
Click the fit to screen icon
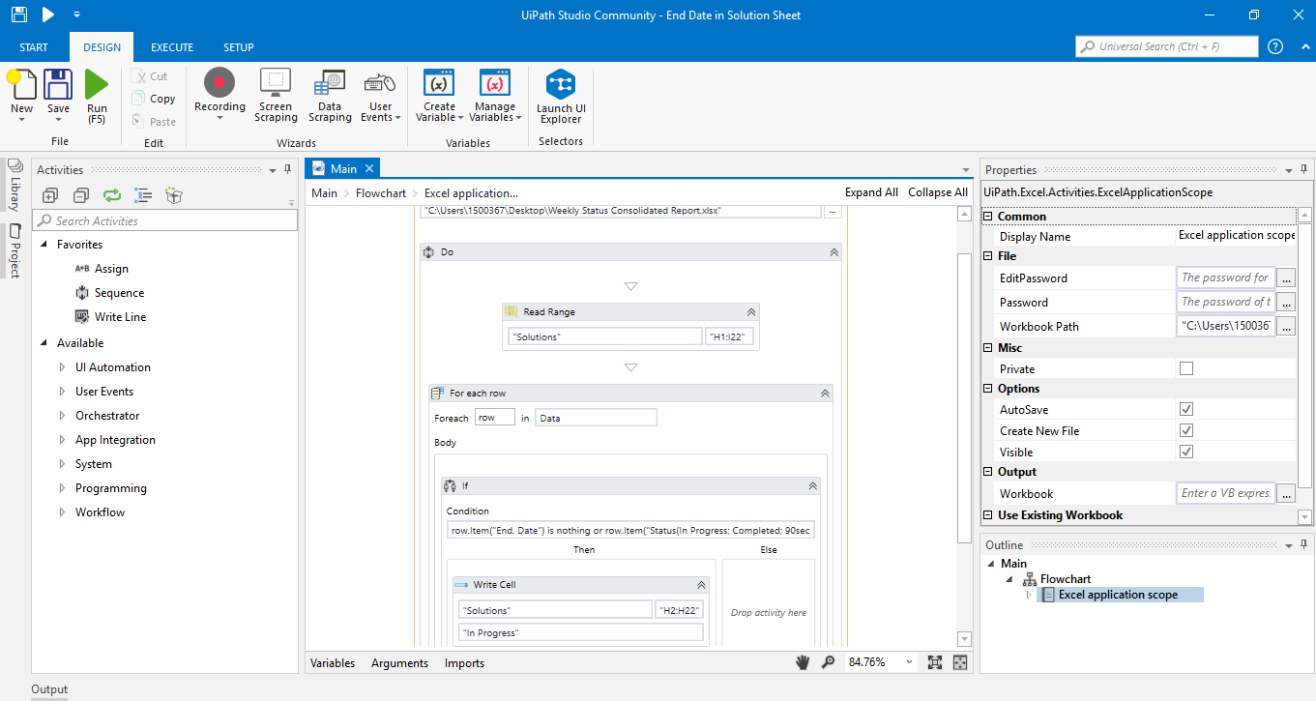(934, 662)
